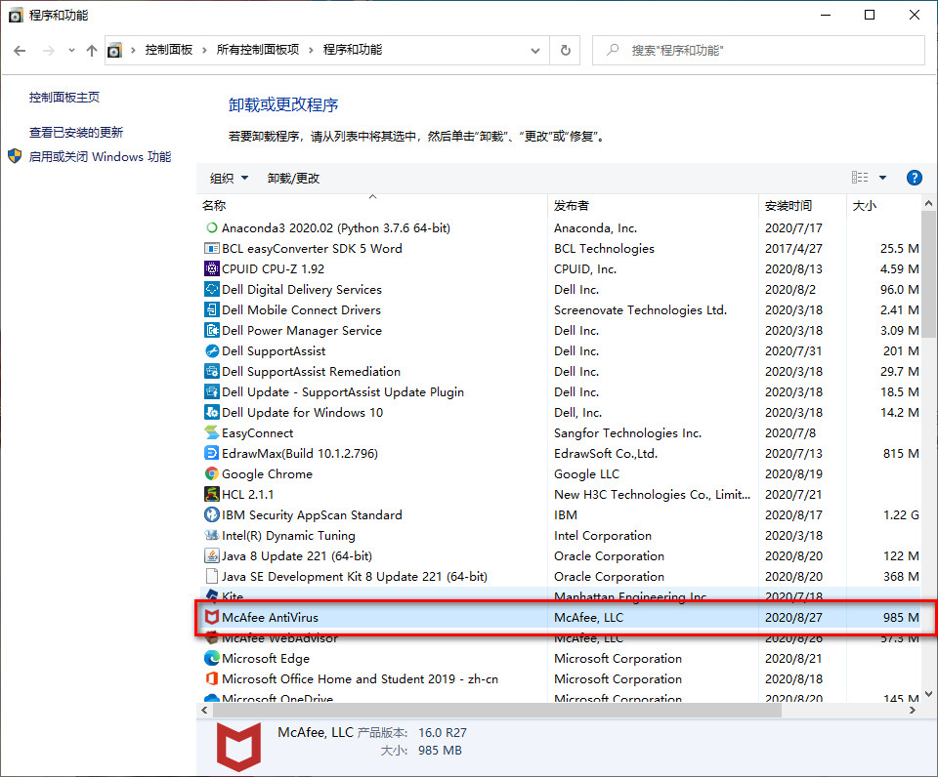Click the Microsoft Office Home and Student icon
The height and width of the screenshot is (777, 938).
[211, 679]
